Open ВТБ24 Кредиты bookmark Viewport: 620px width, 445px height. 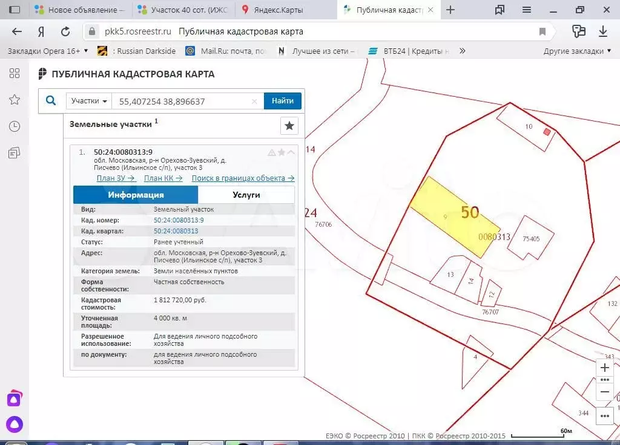pyautogui.click(x=409, y=51)
